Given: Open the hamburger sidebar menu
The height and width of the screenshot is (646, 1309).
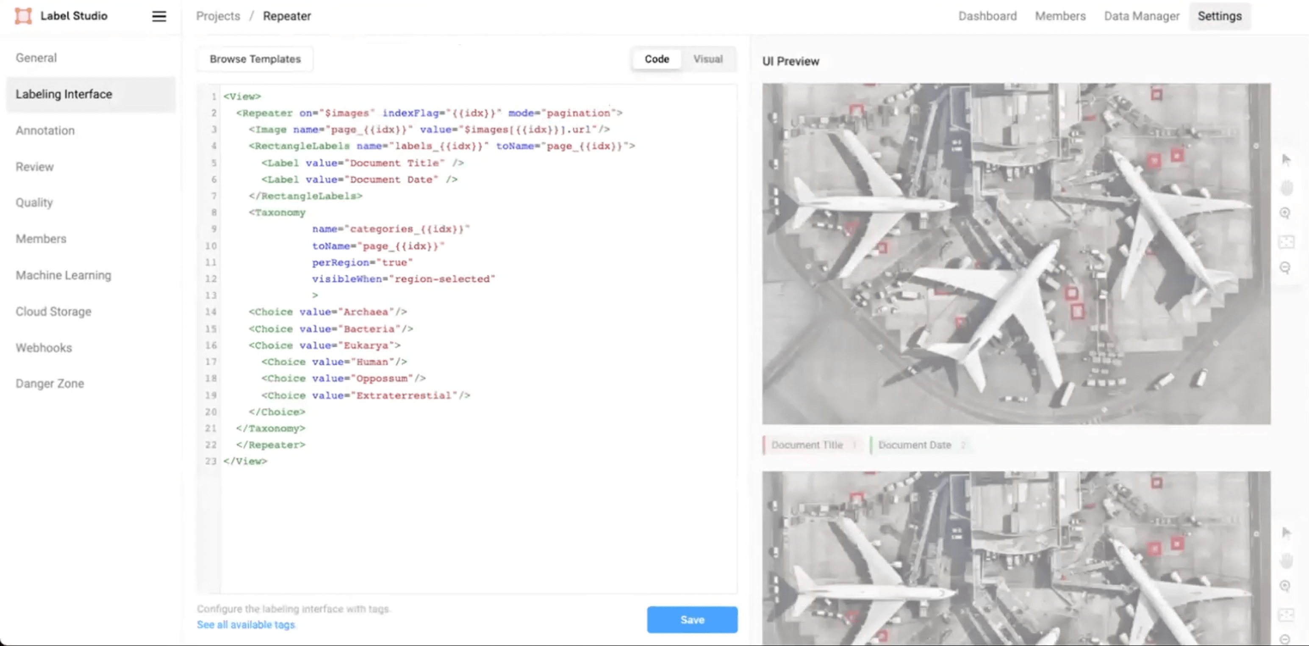Looking at the screenshot, I should pyautogui.click(x=159, y=16).
